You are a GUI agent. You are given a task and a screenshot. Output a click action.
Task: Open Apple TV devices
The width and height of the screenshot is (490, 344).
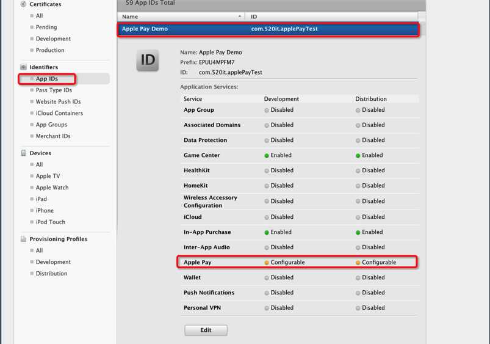click(x=48, y=176)
